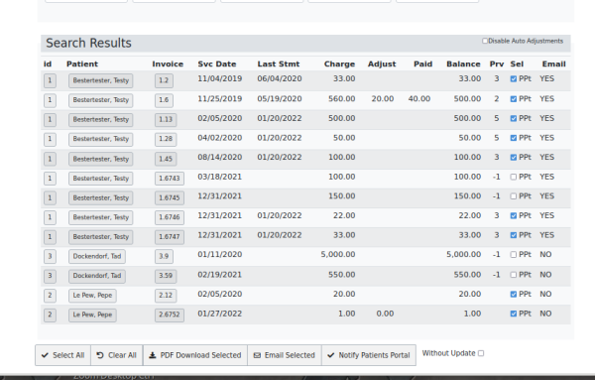Open invoice 2.12 button

[x=166, y=296]
